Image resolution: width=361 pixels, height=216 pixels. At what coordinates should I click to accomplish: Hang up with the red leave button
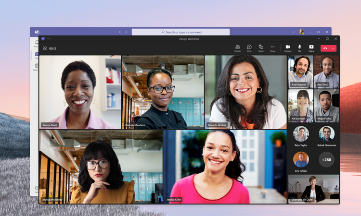point(325,48)
